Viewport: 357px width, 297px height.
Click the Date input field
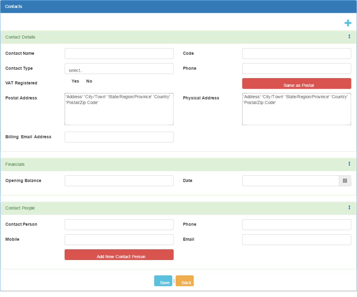click(291, 181)
